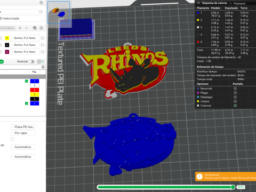Screen dimensions: 256x192
Task: Select the black 4 swatch in the Fila column
Action: [35, 99]
